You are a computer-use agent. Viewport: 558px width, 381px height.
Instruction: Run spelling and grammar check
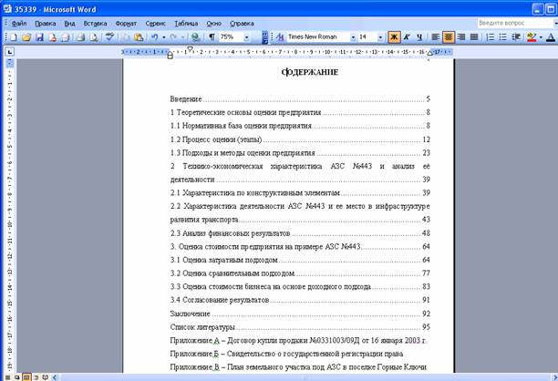(x=109, y=37)
